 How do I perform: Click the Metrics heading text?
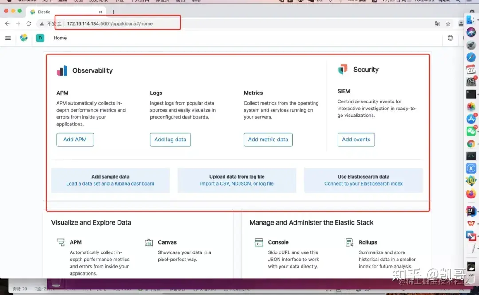point(253,93)
